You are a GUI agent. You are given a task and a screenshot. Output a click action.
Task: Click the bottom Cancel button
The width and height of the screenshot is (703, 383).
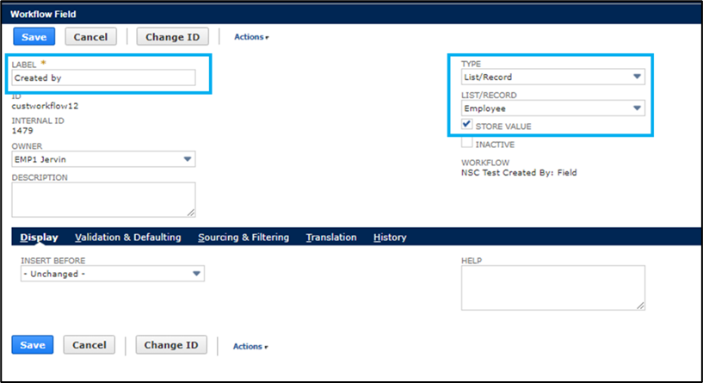click(89, 345)
